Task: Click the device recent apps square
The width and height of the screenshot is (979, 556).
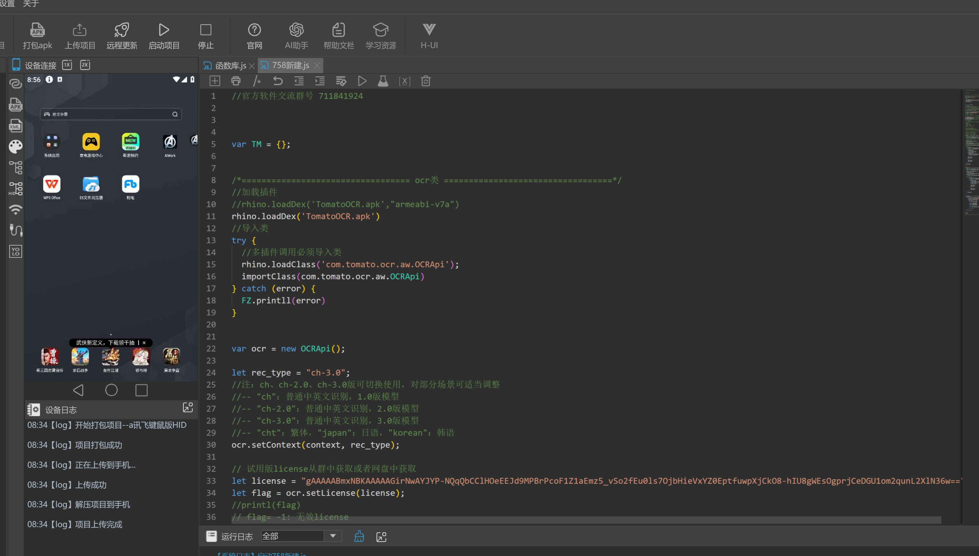Action: tap(141, 390)
